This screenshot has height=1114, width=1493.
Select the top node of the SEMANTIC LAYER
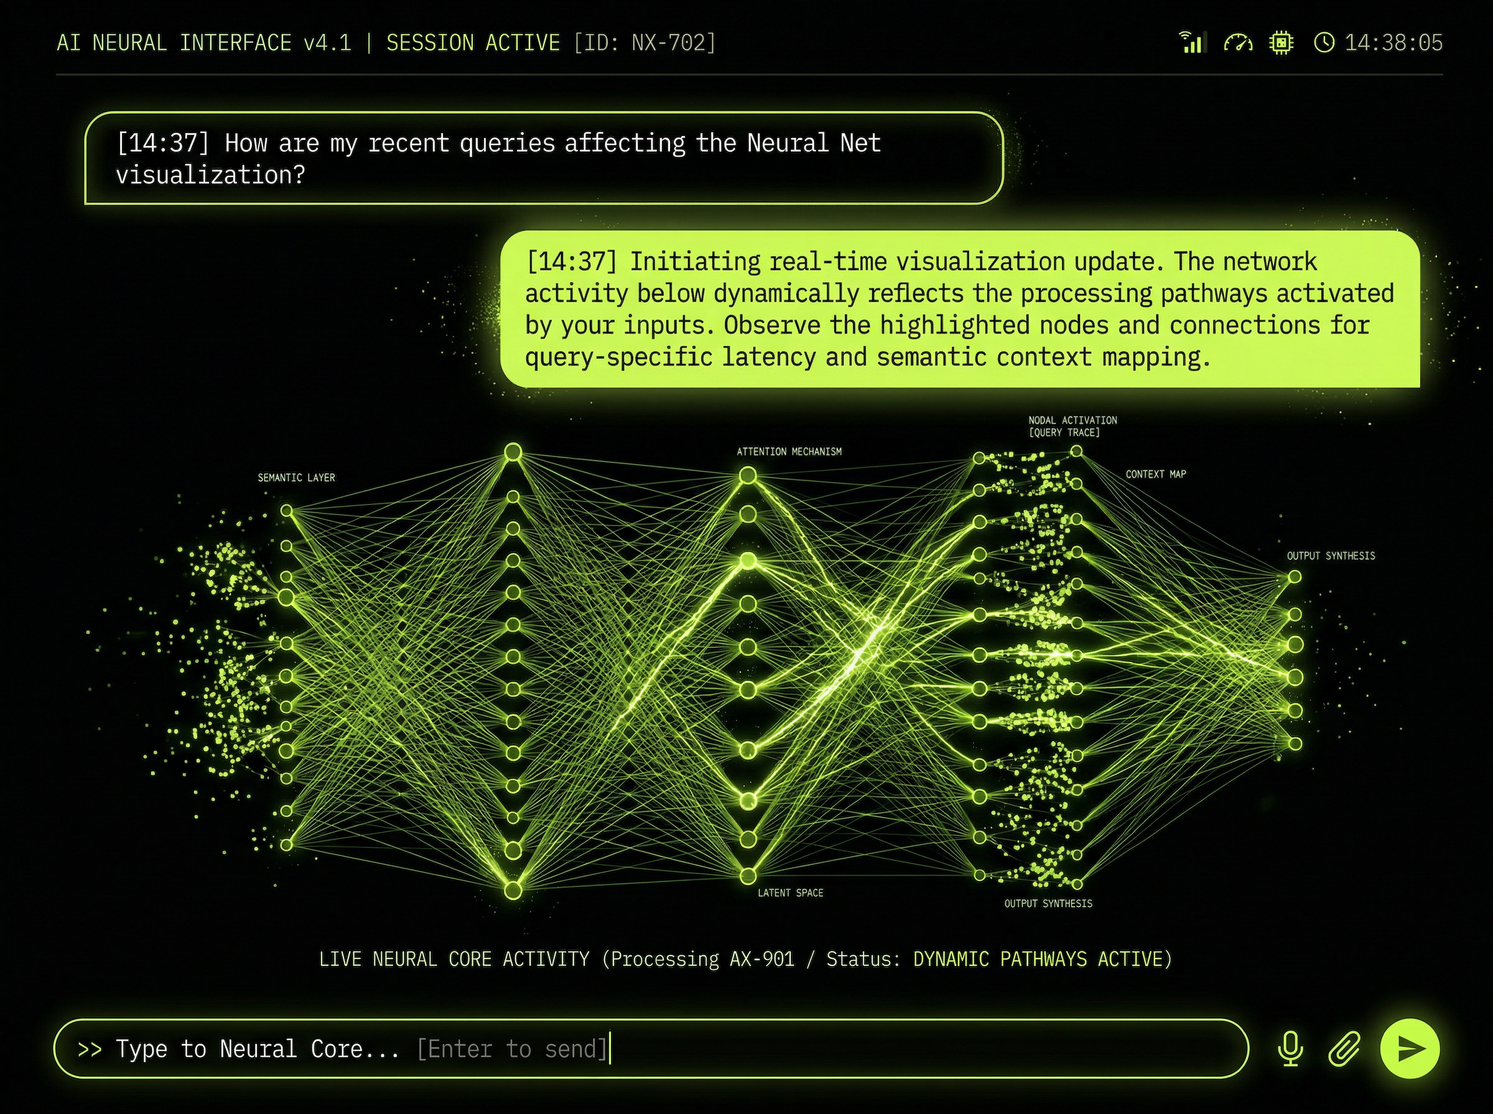287,511
